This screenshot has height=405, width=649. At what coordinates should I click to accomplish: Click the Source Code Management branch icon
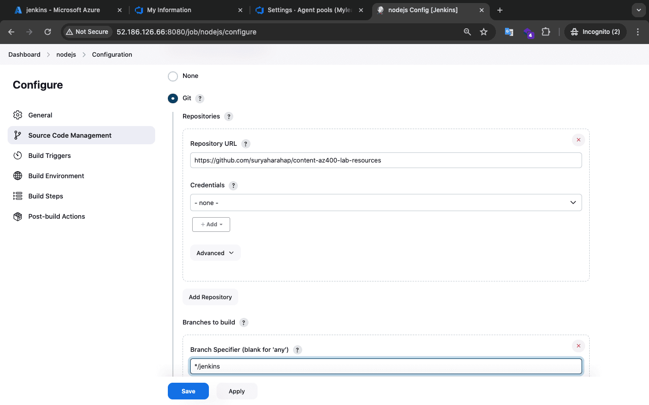click(x=18, y=135)
